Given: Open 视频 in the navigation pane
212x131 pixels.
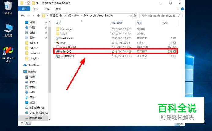Looking at the screenshot, I should pyautogui.click(x=30, y=77).
